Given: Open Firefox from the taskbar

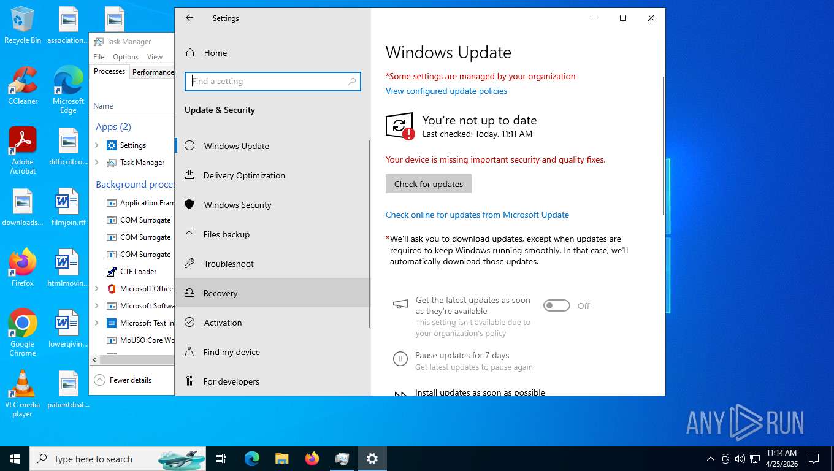Looking at the screenshot, I should [x=312, y=459].
